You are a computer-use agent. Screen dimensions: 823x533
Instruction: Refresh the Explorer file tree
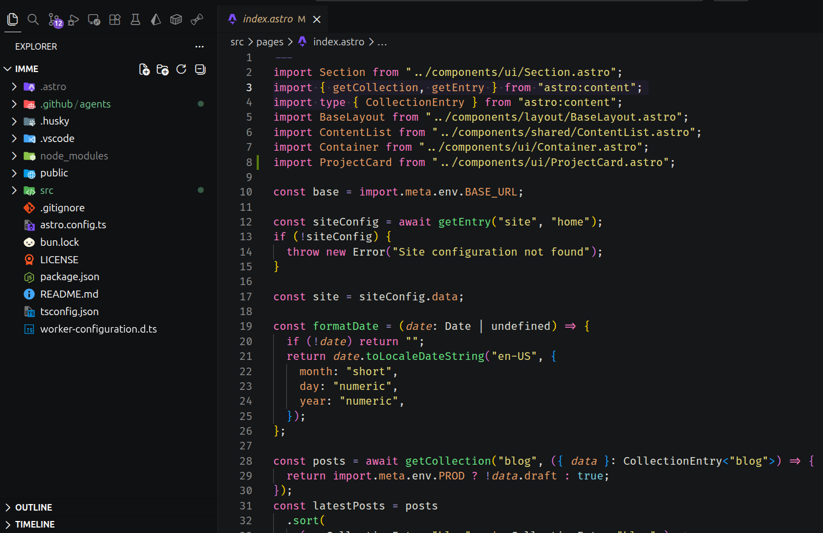[x=181, y=69]
